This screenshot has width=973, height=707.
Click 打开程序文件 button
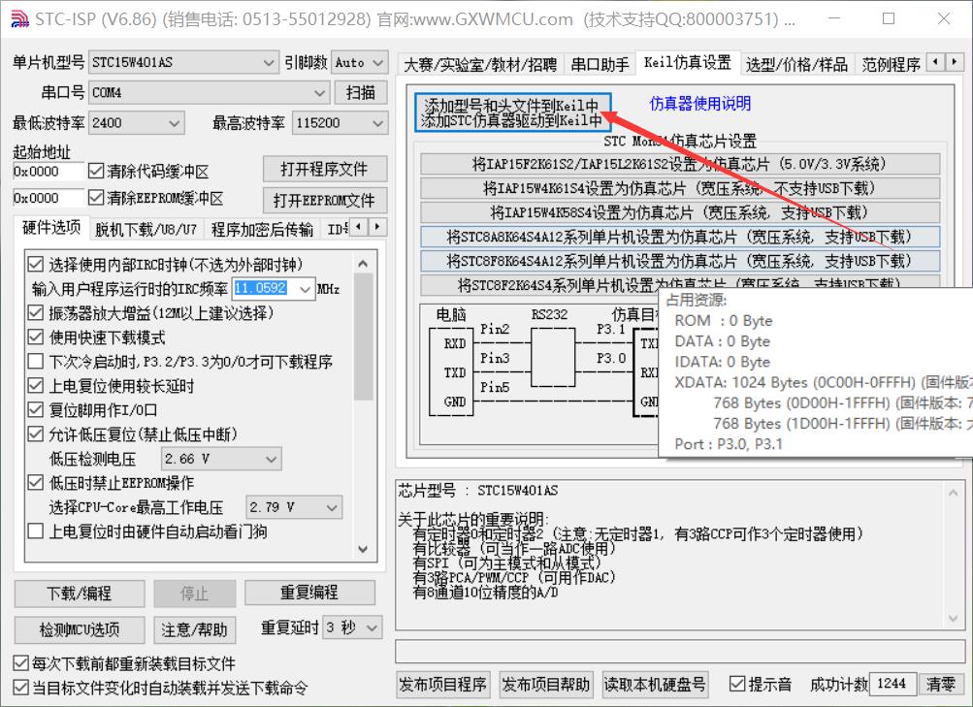(325, 169)
